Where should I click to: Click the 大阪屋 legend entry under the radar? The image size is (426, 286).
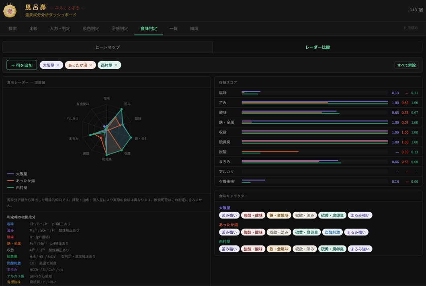pyautogui.click(x=17, y=174)
